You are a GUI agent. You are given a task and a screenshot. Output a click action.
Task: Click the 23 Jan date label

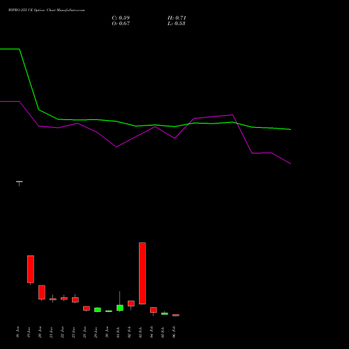[73, 332]
